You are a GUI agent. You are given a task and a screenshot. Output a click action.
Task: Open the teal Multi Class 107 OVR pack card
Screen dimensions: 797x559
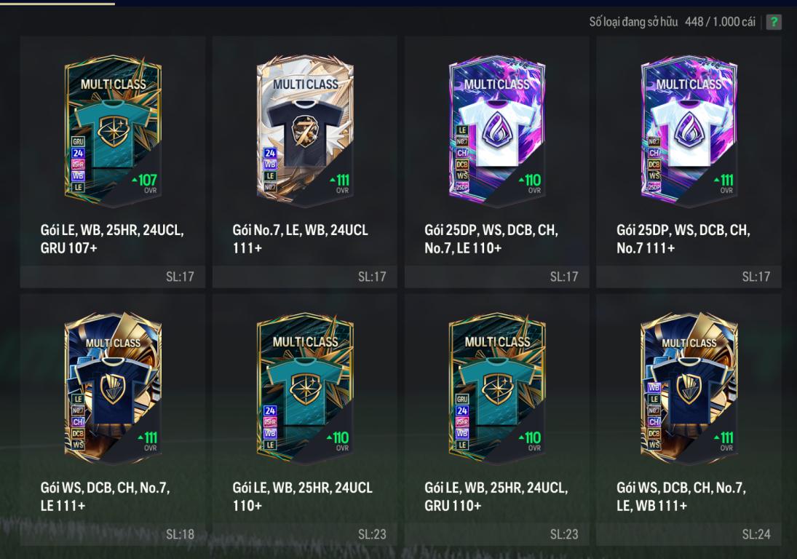(x=113, y=131)
